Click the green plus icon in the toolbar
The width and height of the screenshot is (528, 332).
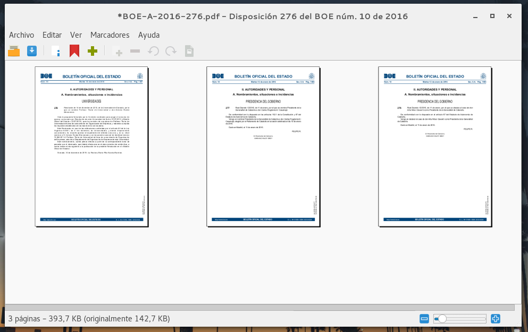93,51
